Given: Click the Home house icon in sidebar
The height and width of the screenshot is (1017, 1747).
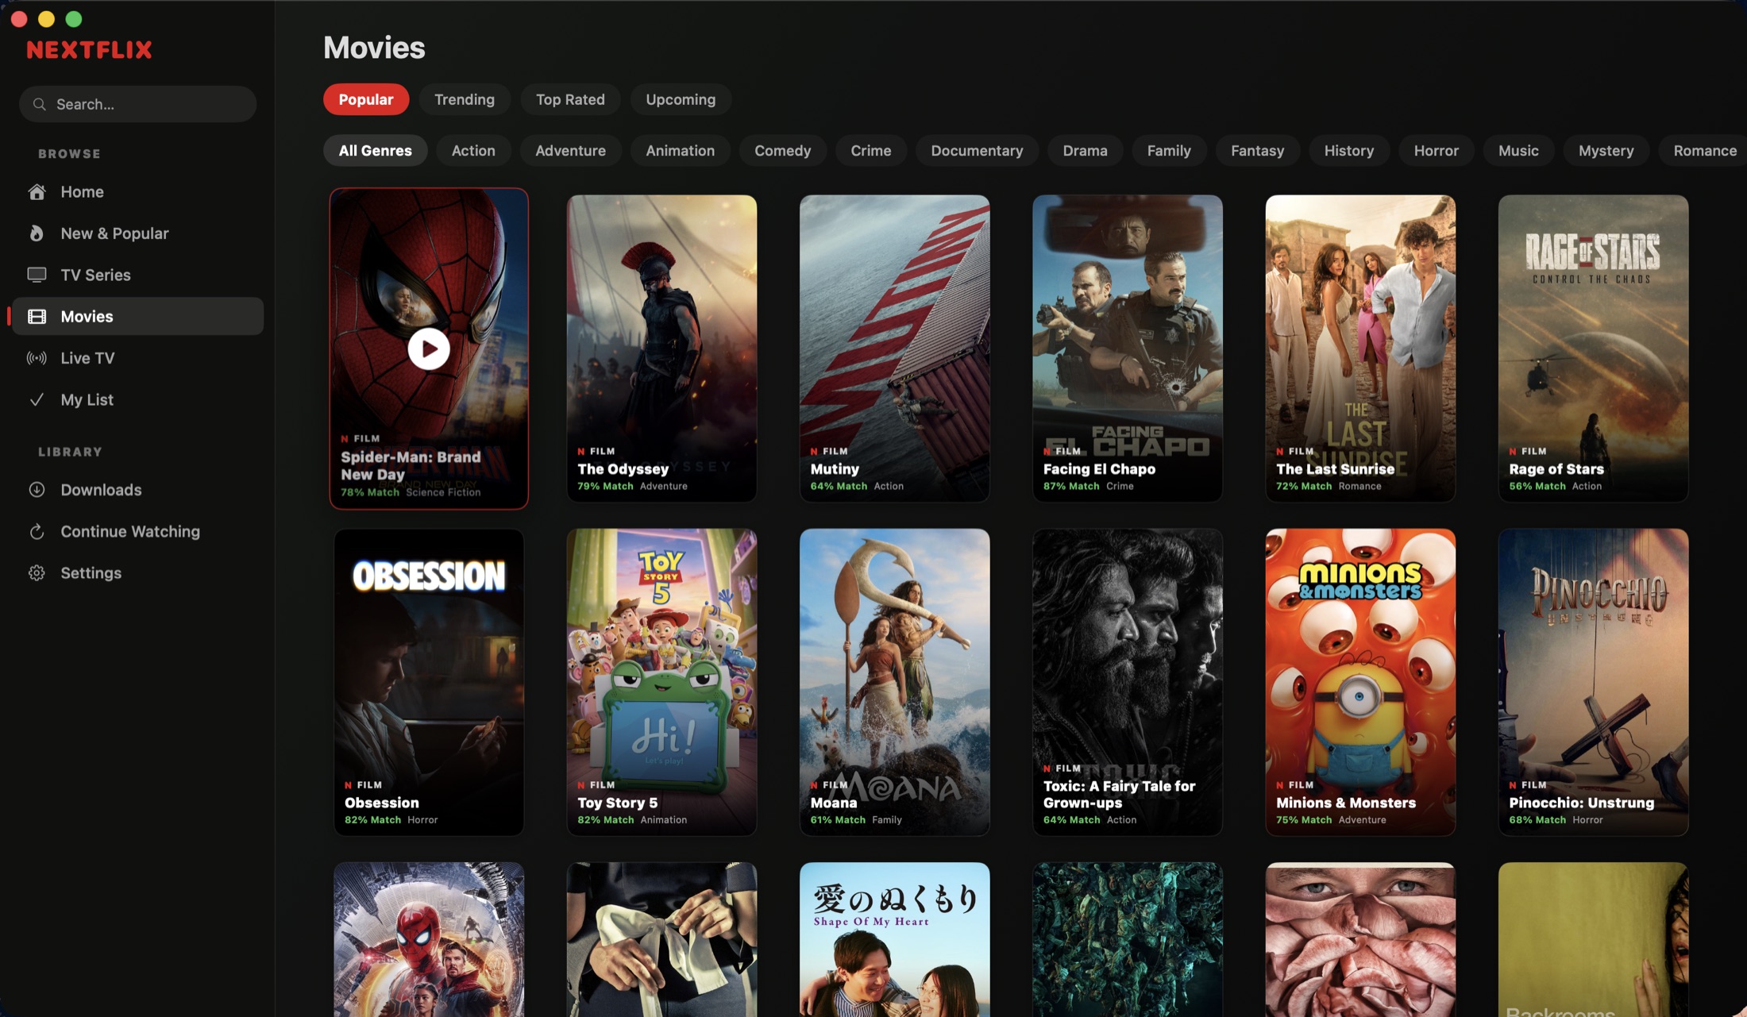Looking at the screenshot, I should tap(37, 191).
